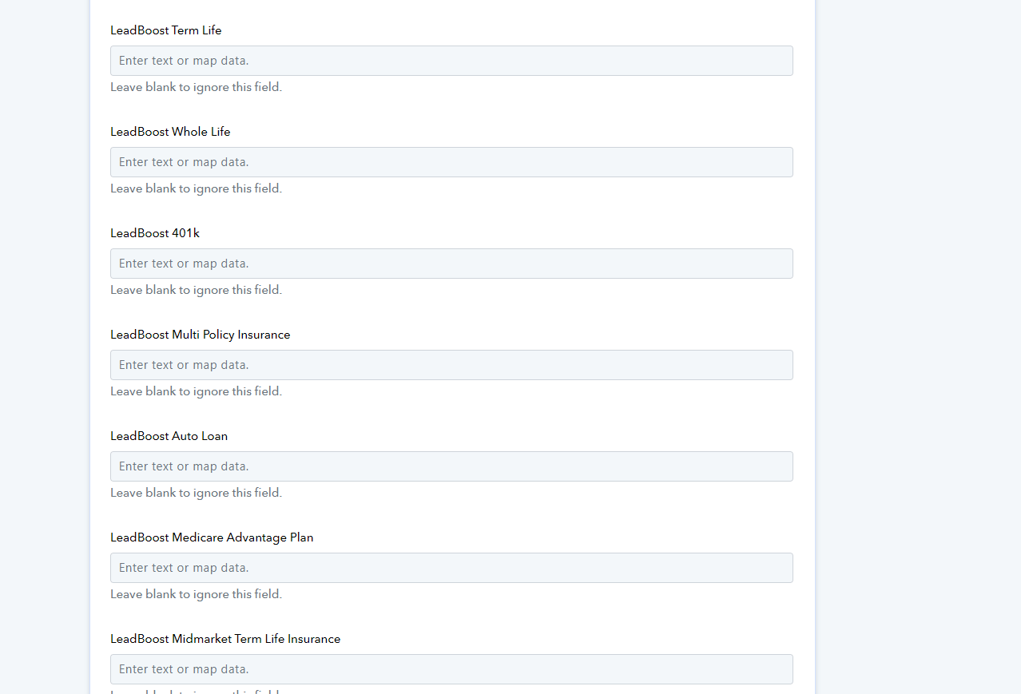Click "Leave blank" hint under Auto Loan field

coord(196,493)
